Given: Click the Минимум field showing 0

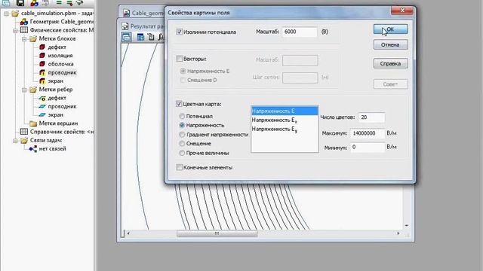Looking at the screenshot, I should click(x=368, y=148).
